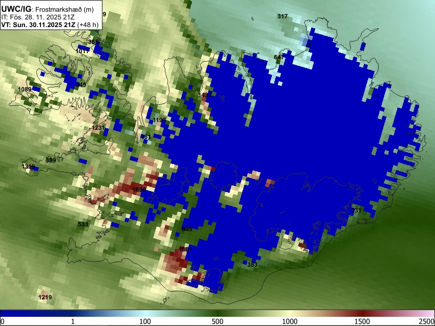The image size is (435, 326).
Task: Click the map value 505
Action: (x=187, y=229)
